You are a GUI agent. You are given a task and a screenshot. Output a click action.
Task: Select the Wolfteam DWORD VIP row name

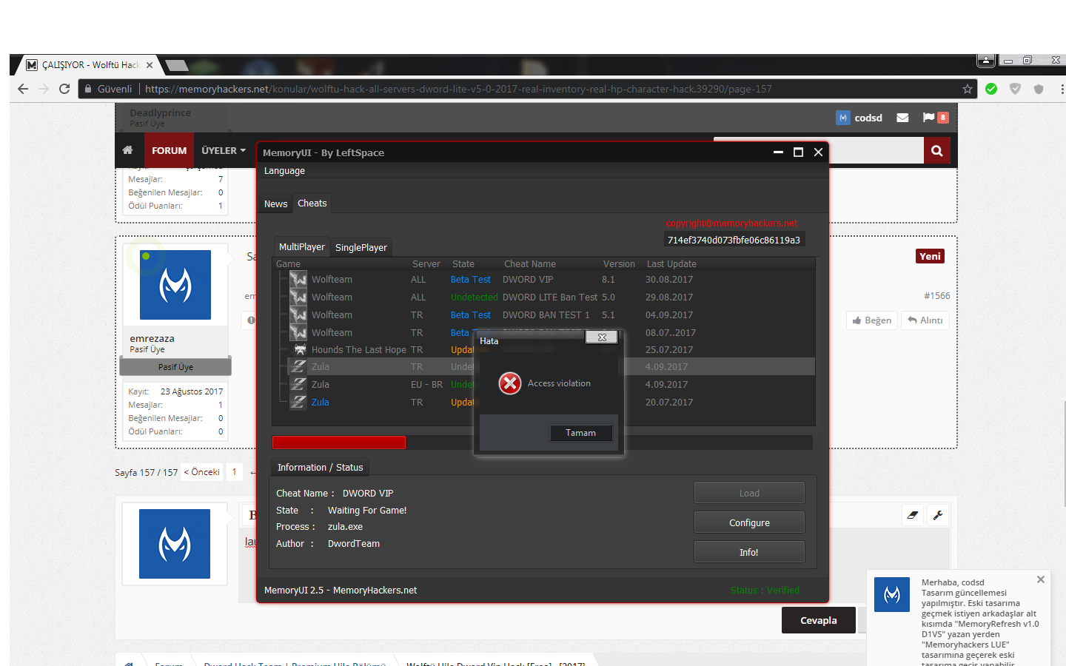coord(332,280)
